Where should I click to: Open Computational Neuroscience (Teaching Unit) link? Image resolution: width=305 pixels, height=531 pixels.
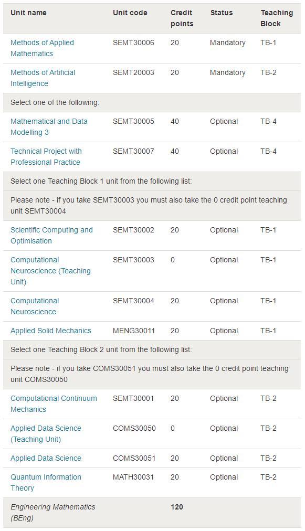pos(50,271)
